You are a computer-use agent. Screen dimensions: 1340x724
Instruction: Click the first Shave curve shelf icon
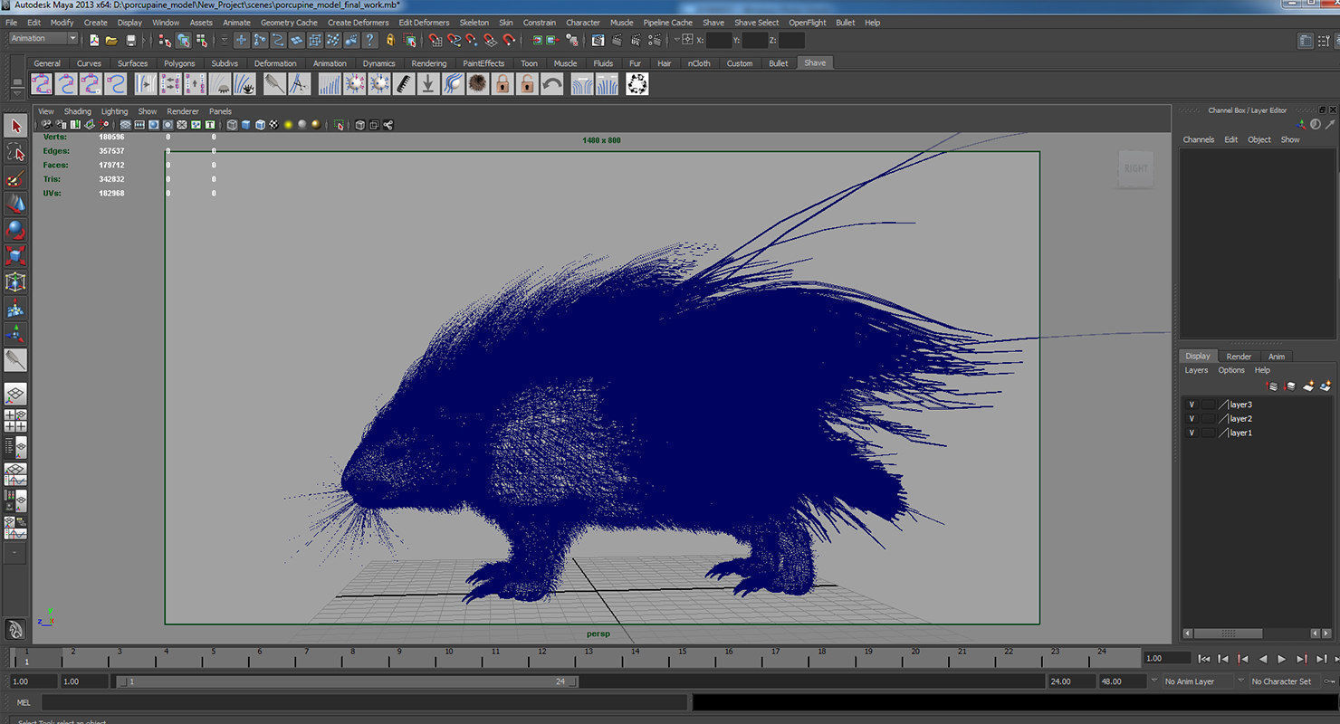click(x=42, y=84)
